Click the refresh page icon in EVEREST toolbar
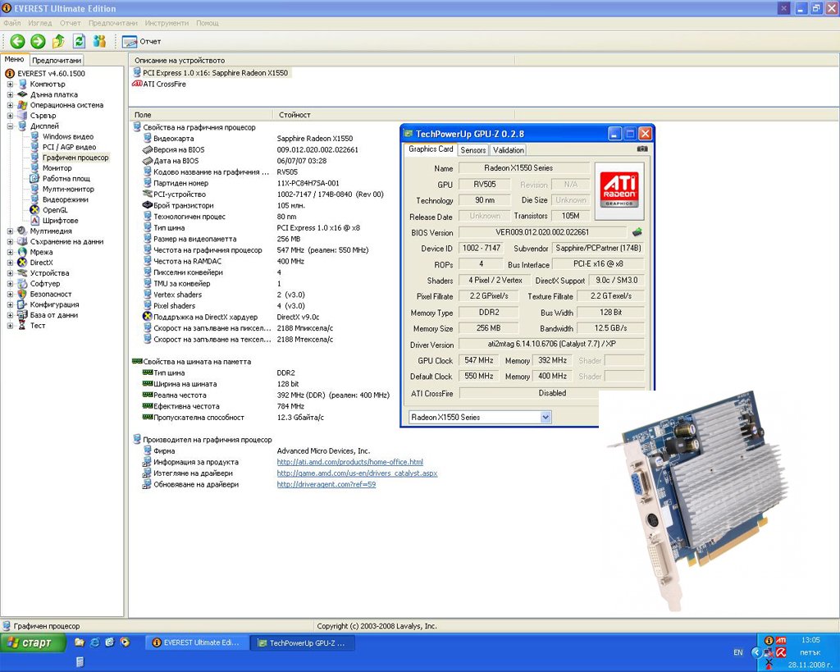This screenshot has height=672, width=840. click(x=80, y=41)
